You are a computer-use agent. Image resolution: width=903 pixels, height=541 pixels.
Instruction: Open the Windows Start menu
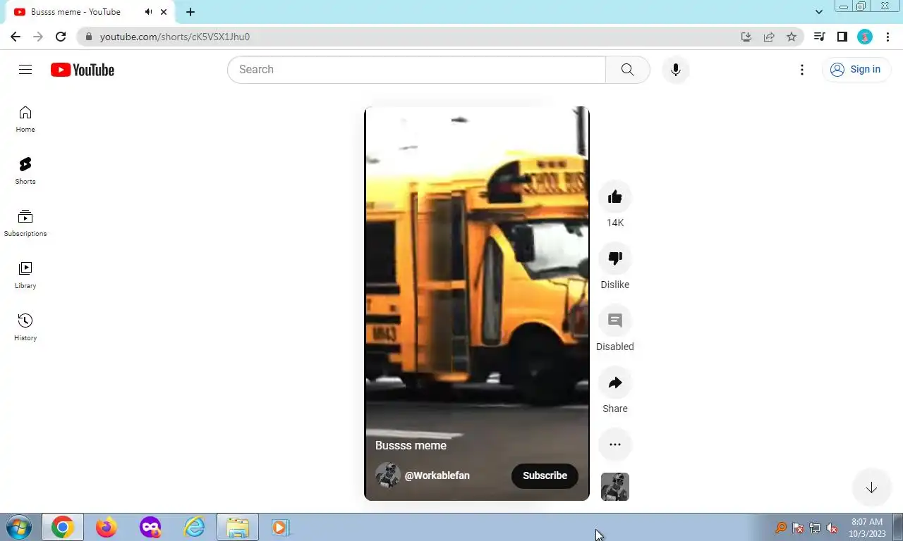[19, 527]
